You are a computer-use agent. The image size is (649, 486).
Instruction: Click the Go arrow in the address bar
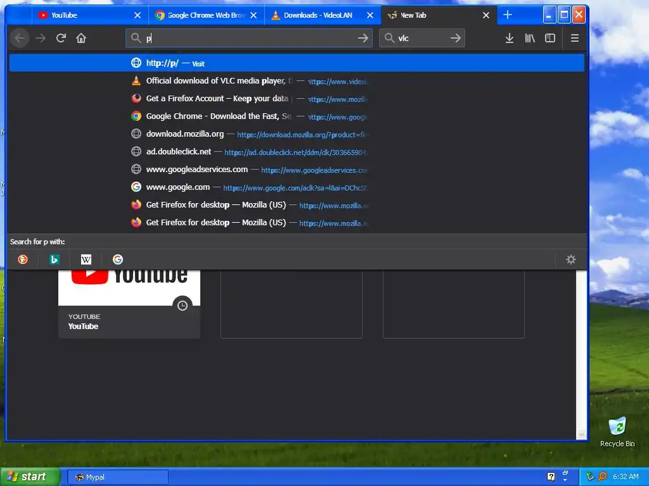click(x=363, y=38)
